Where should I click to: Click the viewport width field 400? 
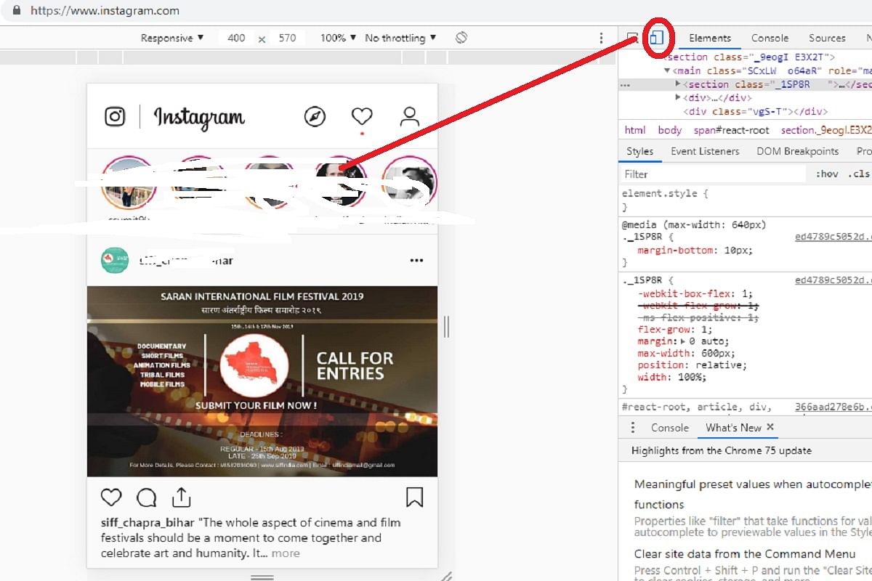237,38
